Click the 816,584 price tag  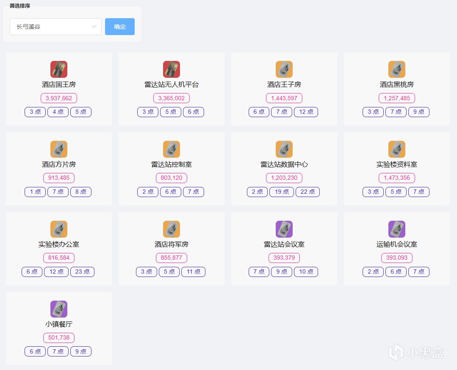coord(59,258)
